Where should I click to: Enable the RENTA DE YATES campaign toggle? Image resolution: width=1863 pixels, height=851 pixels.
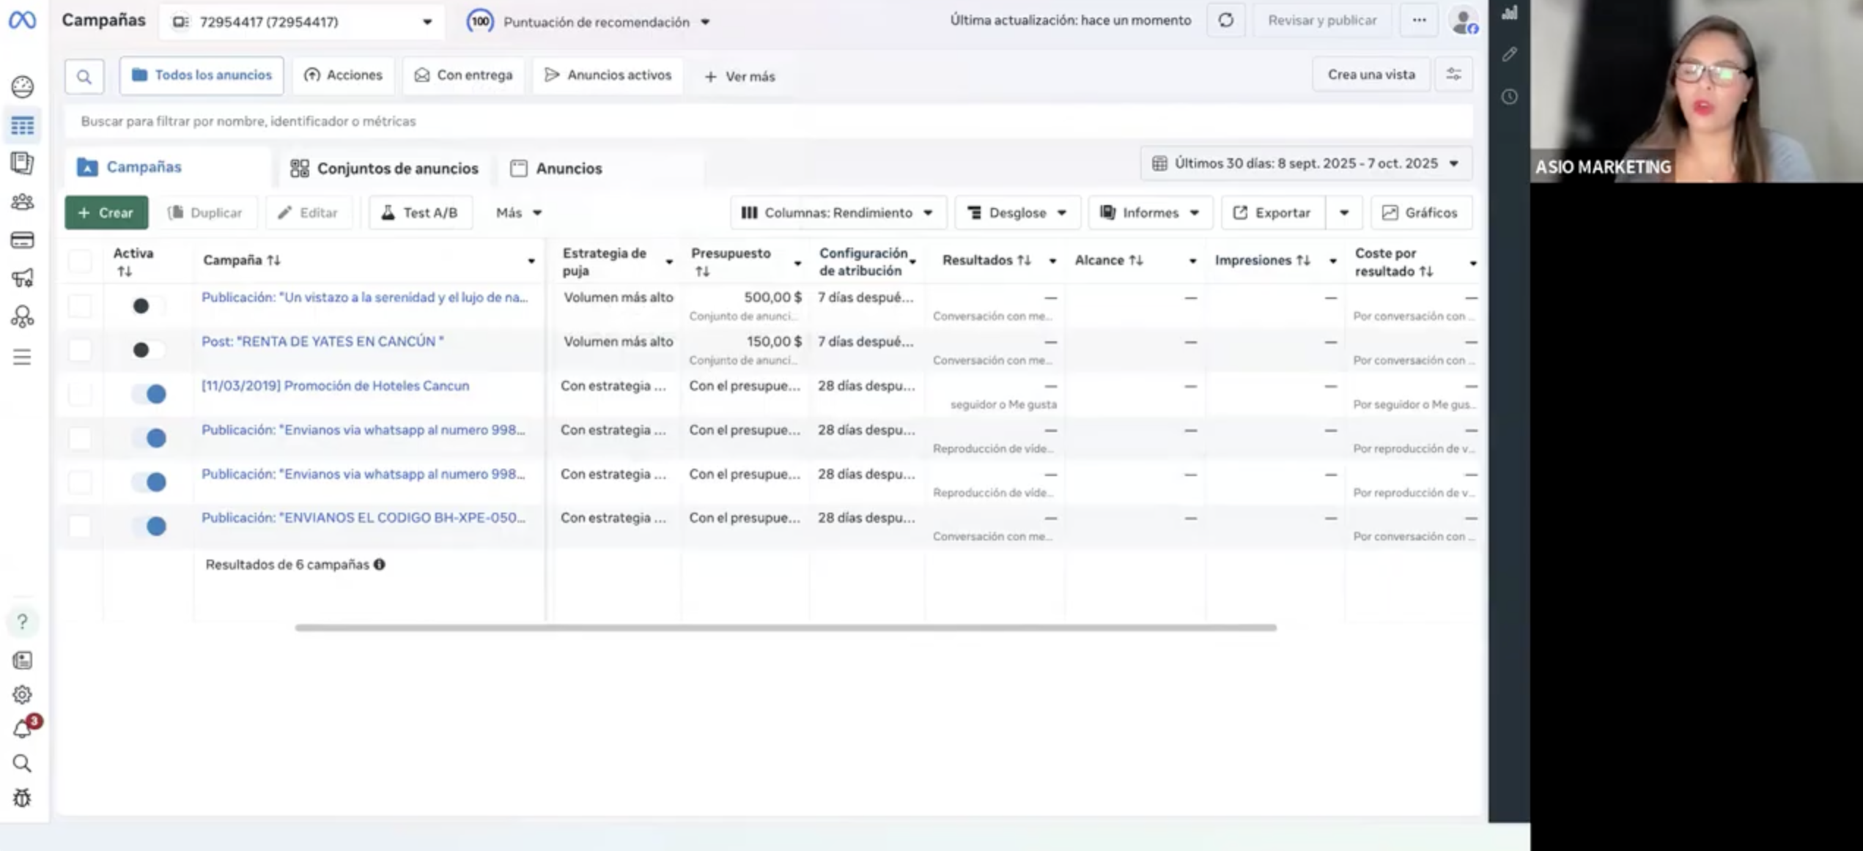[x=147, y=350]
